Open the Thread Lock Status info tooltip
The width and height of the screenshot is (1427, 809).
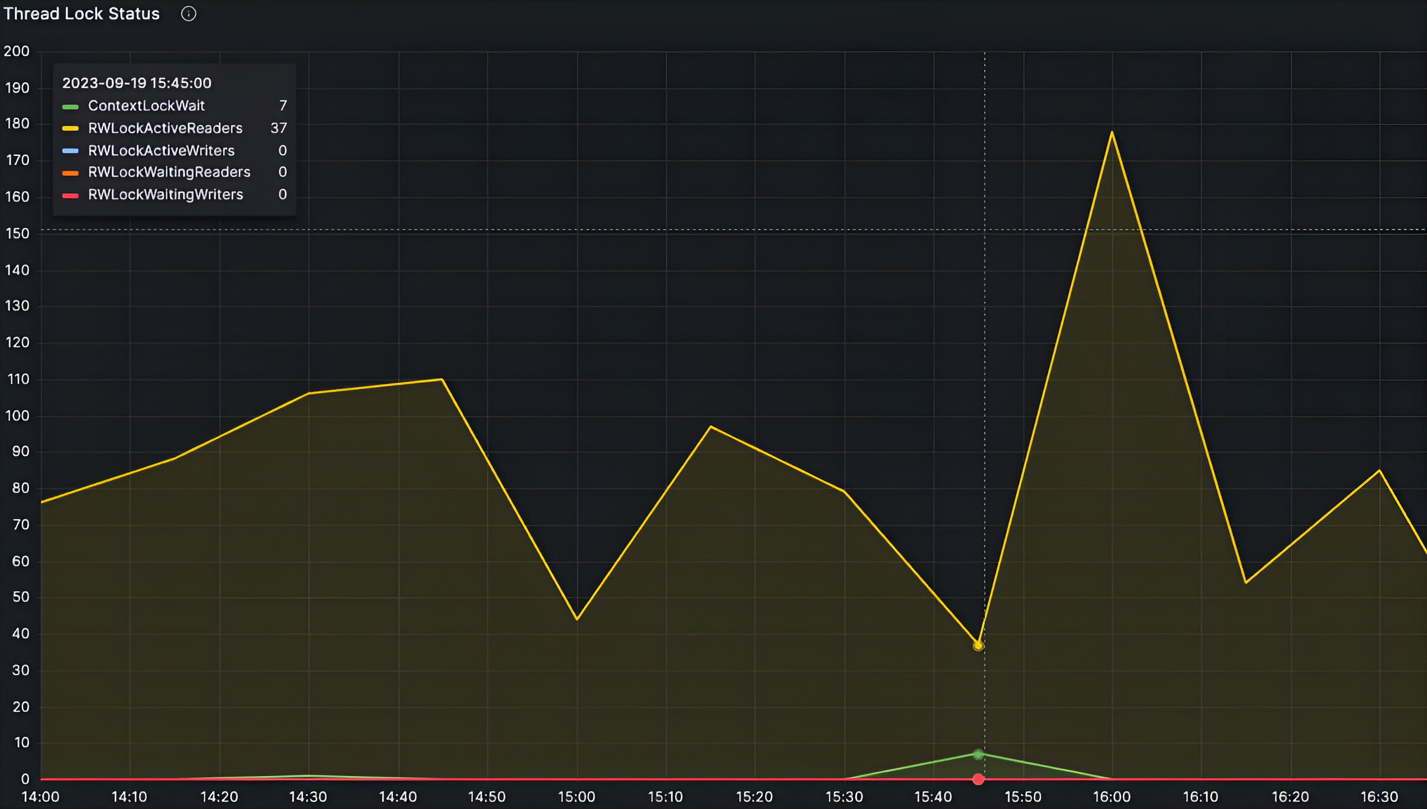pos(188,13)
